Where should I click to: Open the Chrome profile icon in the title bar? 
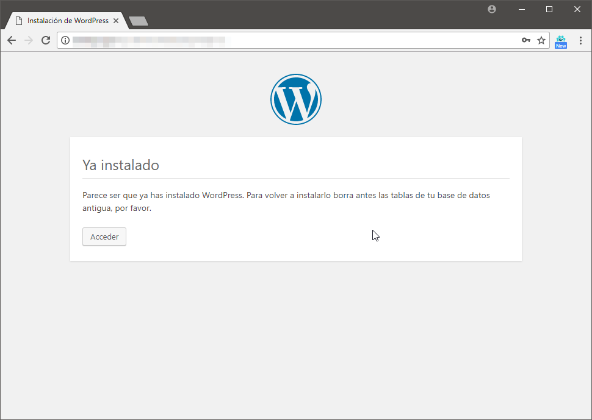coord(491,9)
